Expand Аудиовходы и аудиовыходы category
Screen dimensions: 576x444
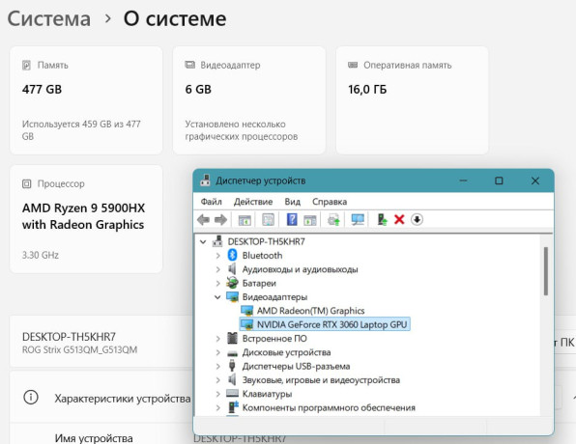pos(217,269)
